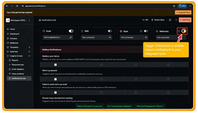The image size is (198, 113).
Task: Expand the Seed lists sidebar chevron
Action: (29, 51)
